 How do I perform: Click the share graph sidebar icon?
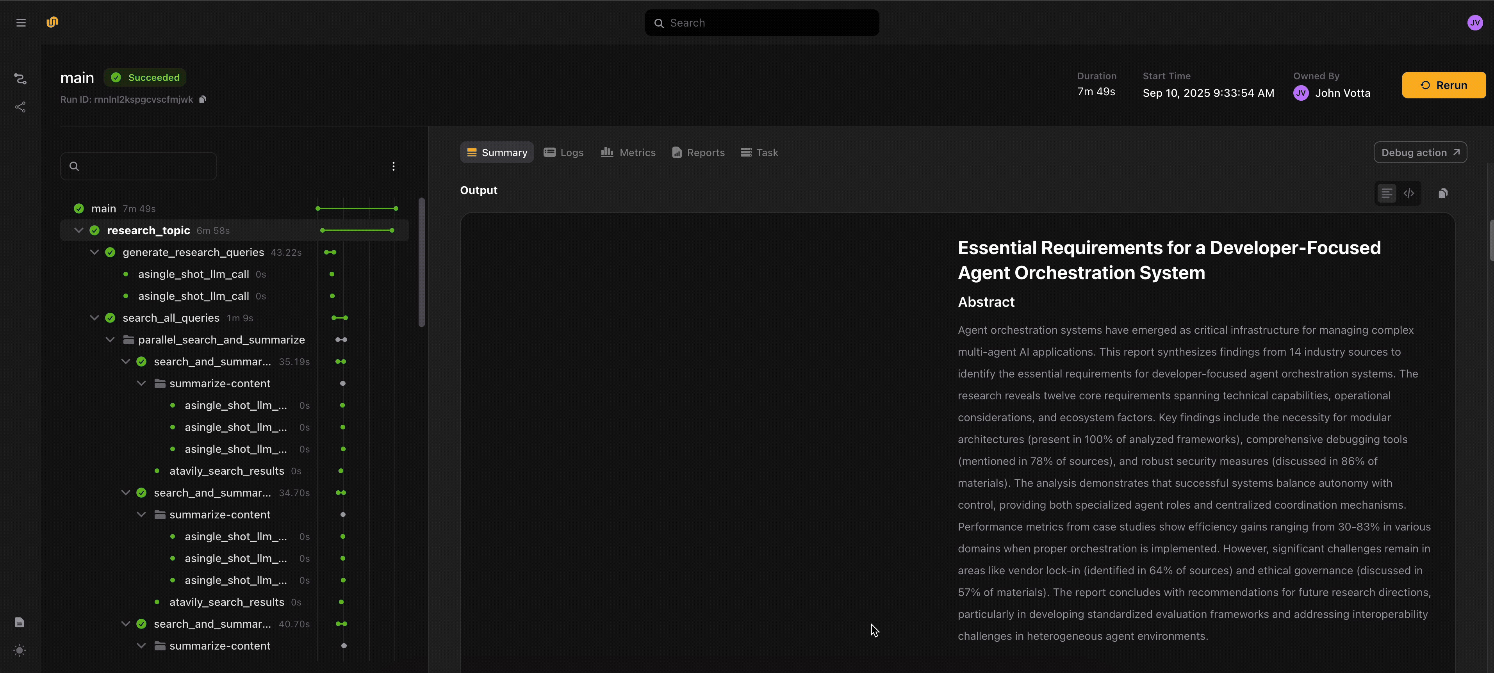coord(20,107)
